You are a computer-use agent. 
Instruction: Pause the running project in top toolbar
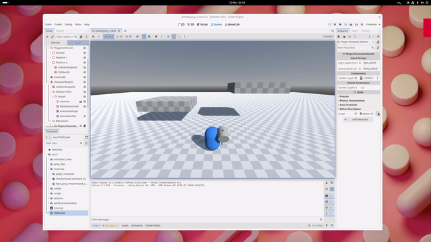coord(335,24)
